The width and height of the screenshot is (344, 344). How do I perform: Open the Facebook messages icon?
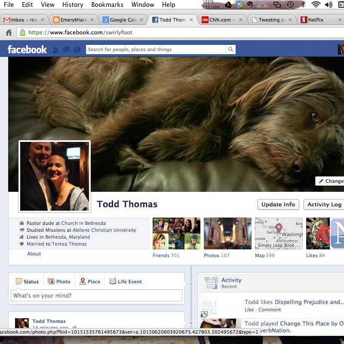point(66,50)
